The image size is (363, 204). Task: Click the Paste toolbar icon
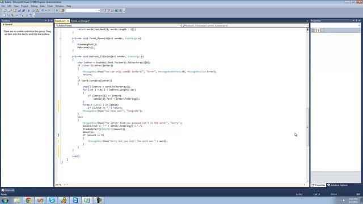37,10
